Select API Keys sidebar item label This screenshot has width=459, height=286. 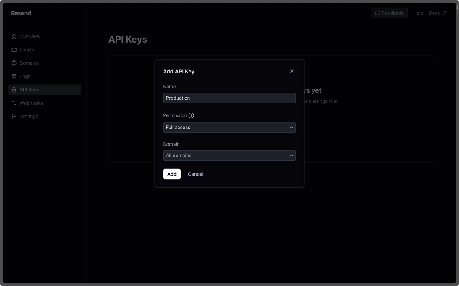pyautogui.click(x=29, y=90)
